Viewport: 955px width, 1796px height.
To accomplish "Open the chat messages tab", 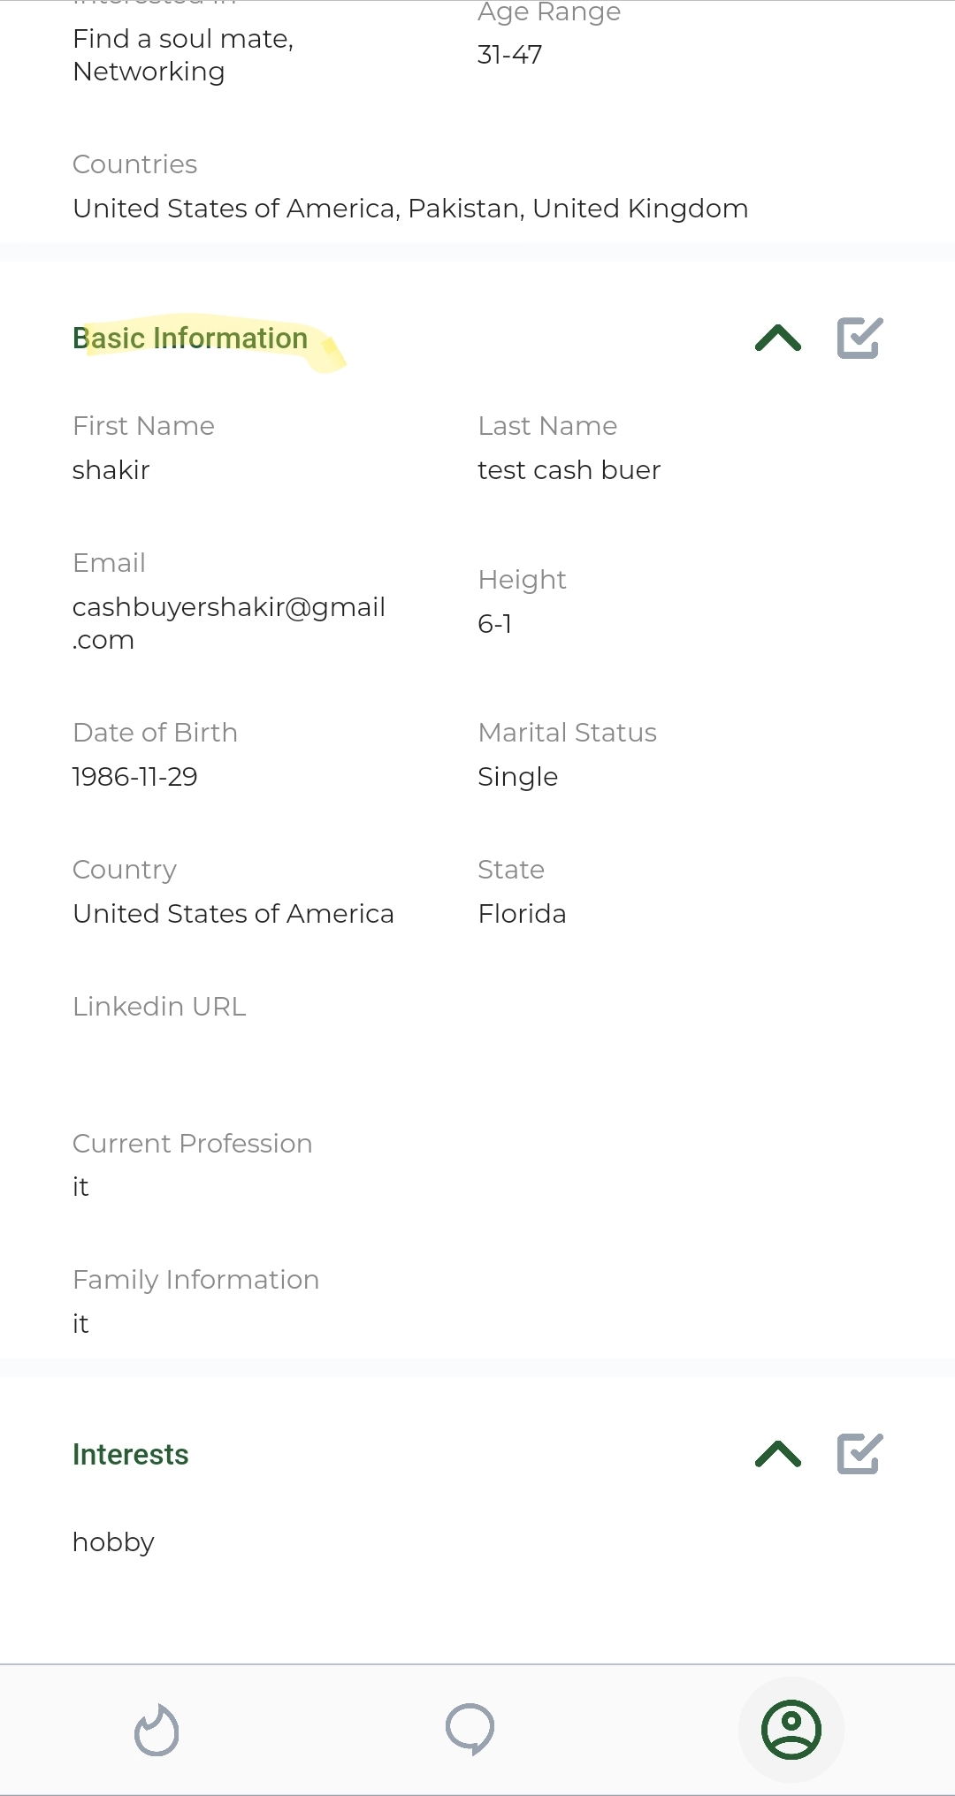I will click(x=470, y=1729).
